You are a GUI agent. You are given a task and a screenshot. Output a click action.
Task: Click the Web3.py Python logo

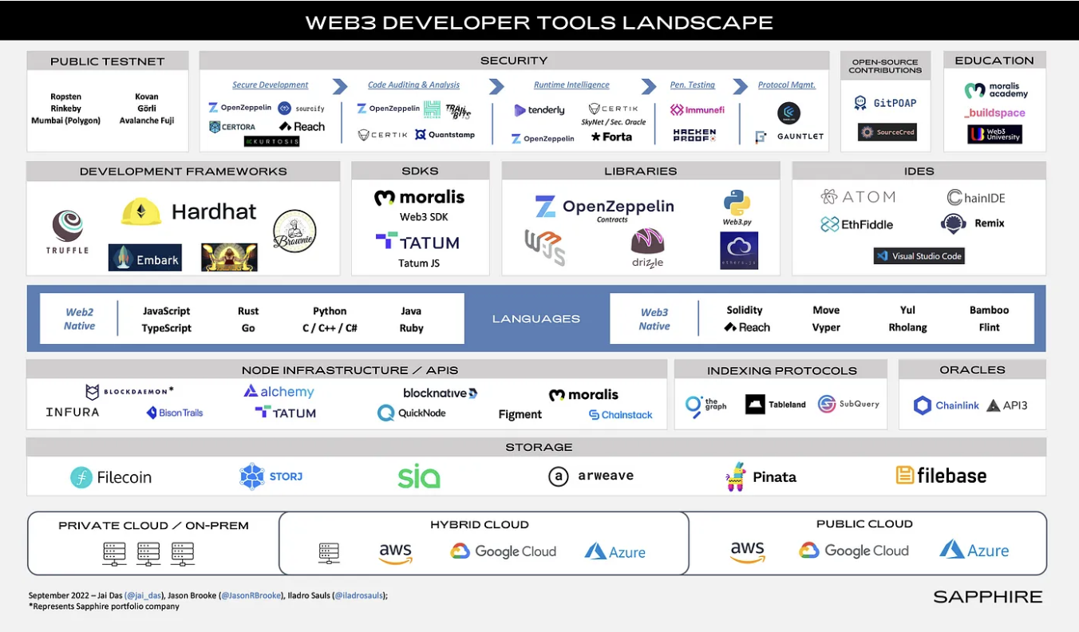737,207
